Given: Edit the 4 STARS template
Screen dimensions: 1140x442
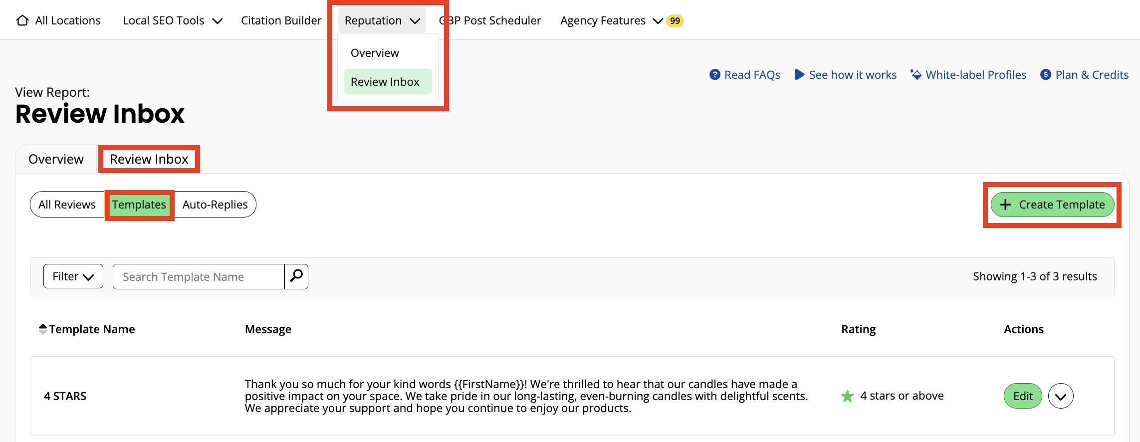Looking at the screenshot, I should tap(1022, 396).
